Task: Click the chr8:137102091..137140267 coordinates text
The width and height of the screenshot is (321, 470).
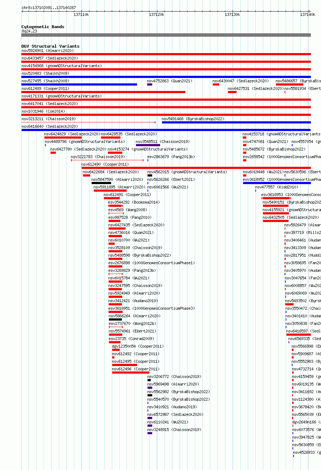Action: pyautogui.click(x=49, y=8)
